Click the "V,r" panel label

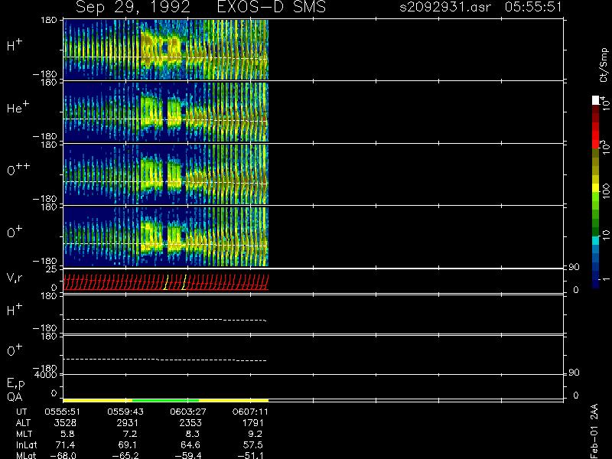point(15,278)
